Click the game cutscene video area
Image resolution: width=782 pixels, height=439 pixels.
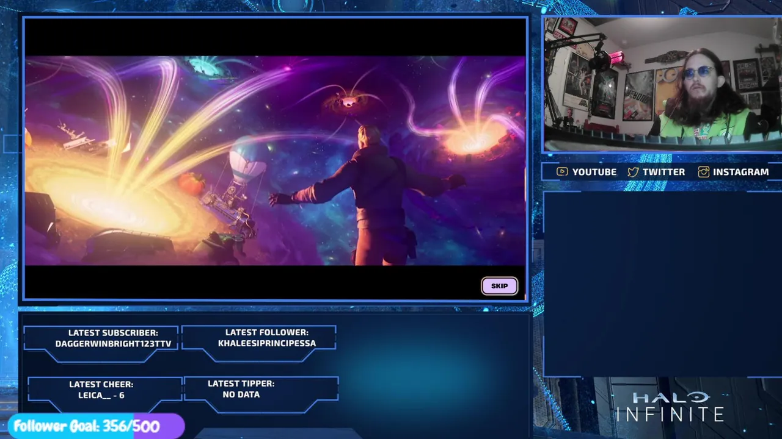275,160
